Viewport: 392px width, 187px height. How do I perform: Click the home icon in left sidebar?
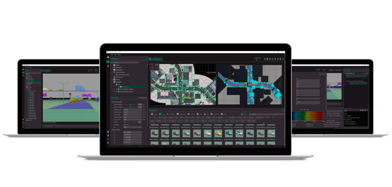[108, 57]
